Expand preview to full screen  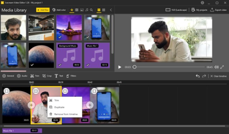(222, 67)
